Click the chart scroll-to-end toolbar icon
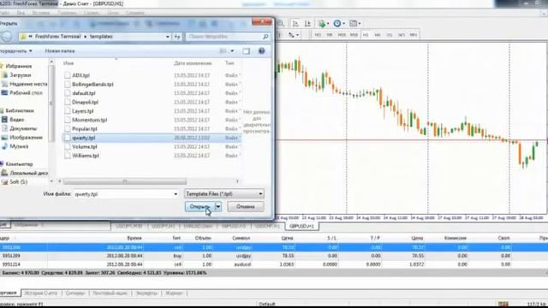 coord(295,23)
